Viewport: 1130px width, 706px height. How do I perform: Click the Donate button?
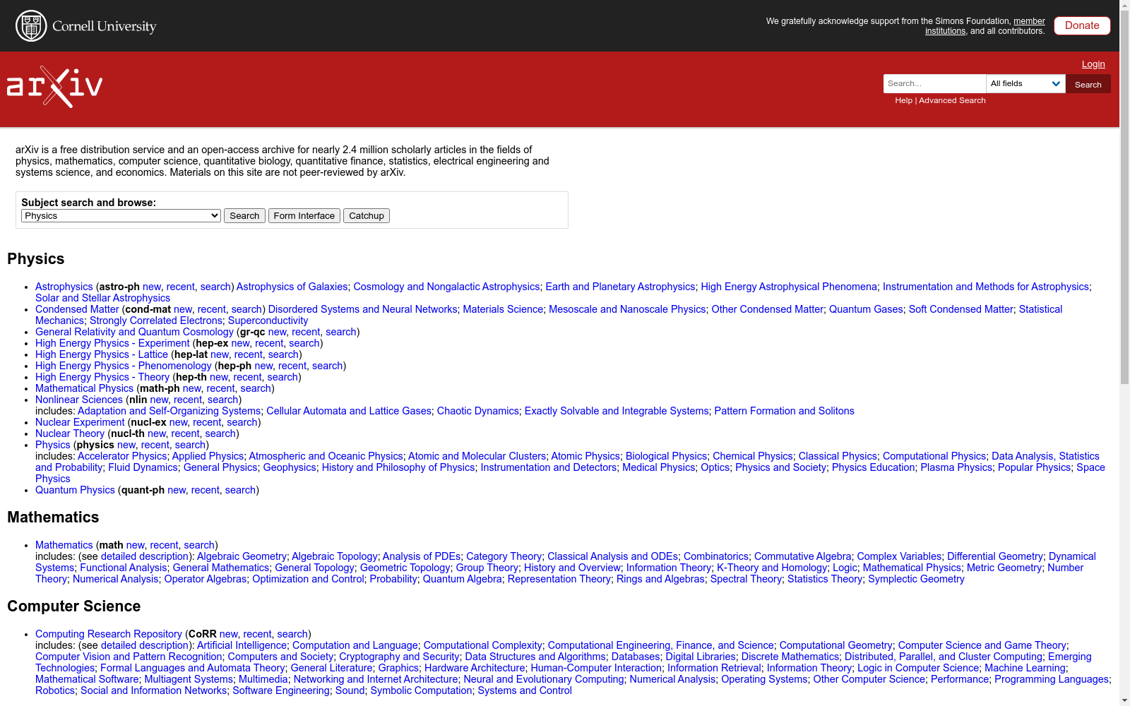1082,25
